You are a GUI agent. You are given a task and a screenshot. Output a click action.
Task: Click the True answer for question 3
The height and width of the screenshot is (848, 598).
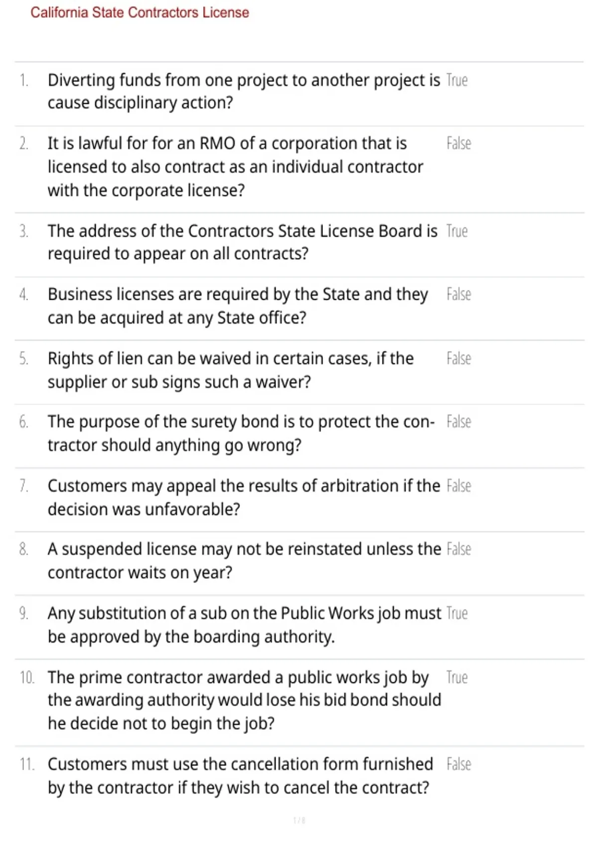click(x=457, y=231)
